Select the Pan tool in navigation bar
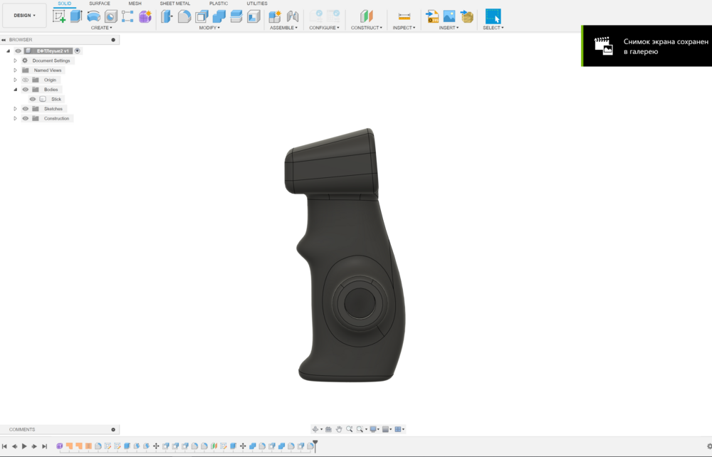Image resolution: width=712 pixels, height=457 pixels. tap(339, 429)
